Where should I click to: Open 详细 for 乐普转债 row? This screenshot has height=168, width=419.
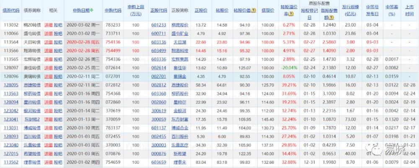coord(48,145)
